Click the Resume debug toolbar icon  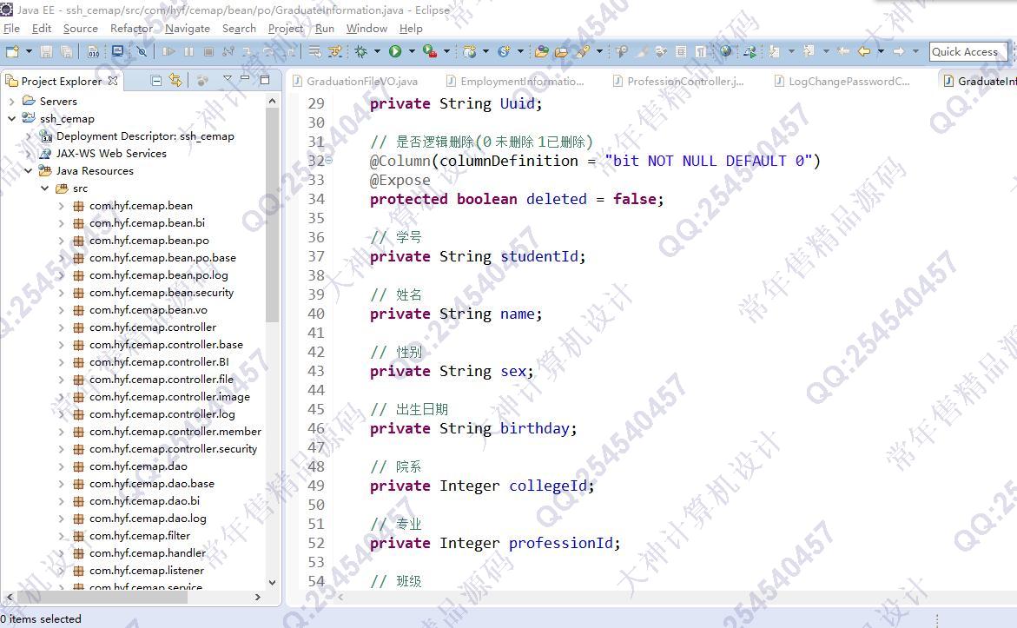(168, 51)
